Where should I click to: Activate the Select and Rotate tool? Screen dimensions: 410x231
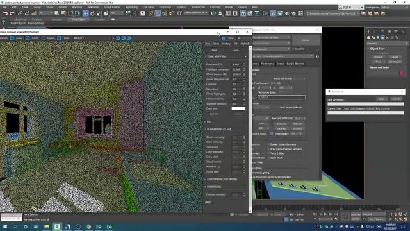pos(92,13)
